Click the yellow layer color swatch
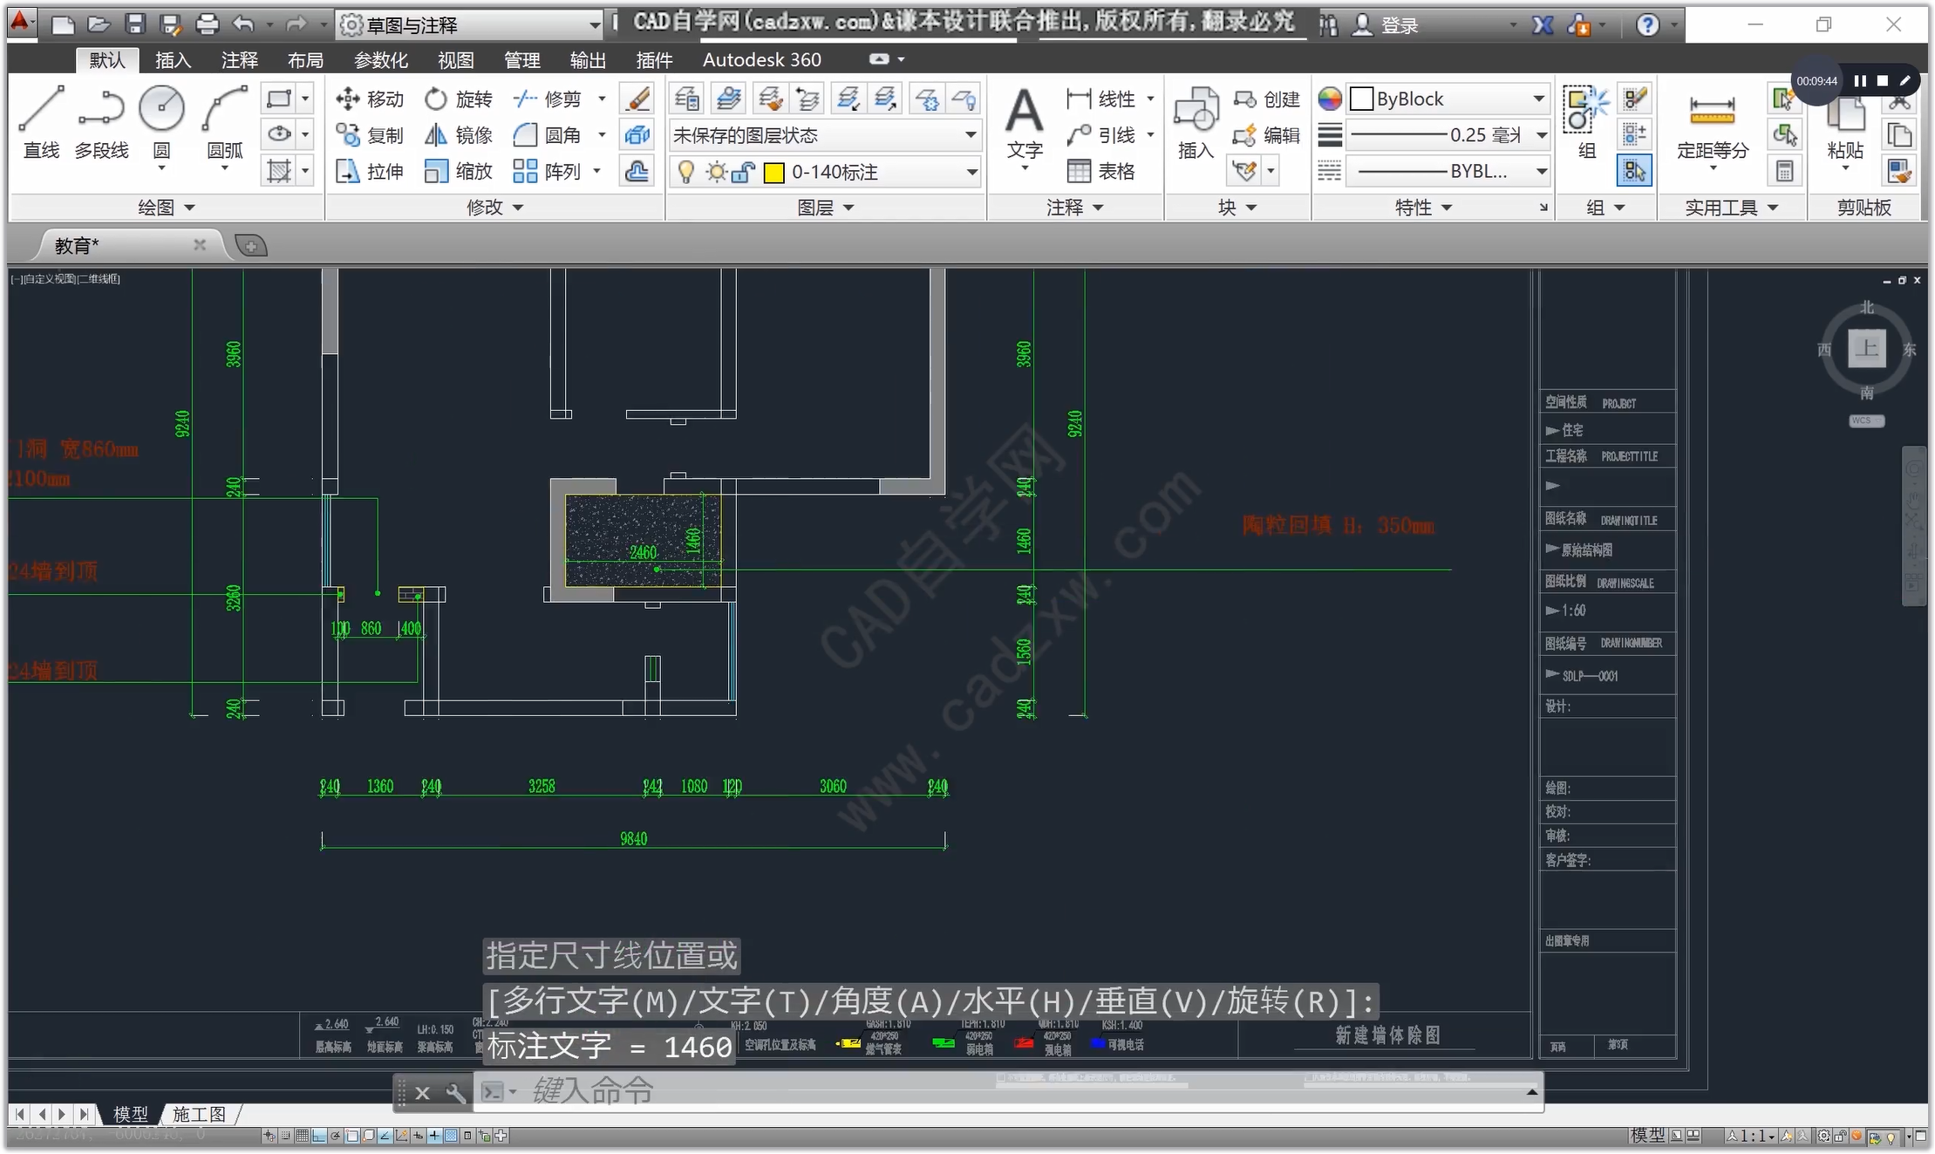1935x1154 pixels. [773, 173]
